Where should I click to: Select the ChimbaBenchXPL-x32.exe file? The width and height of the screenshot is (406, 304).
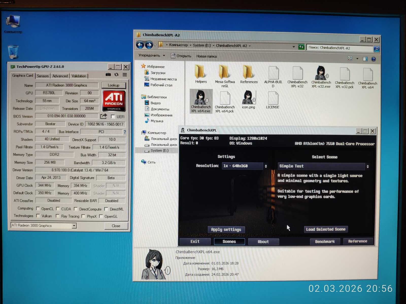tap(321, 77)
